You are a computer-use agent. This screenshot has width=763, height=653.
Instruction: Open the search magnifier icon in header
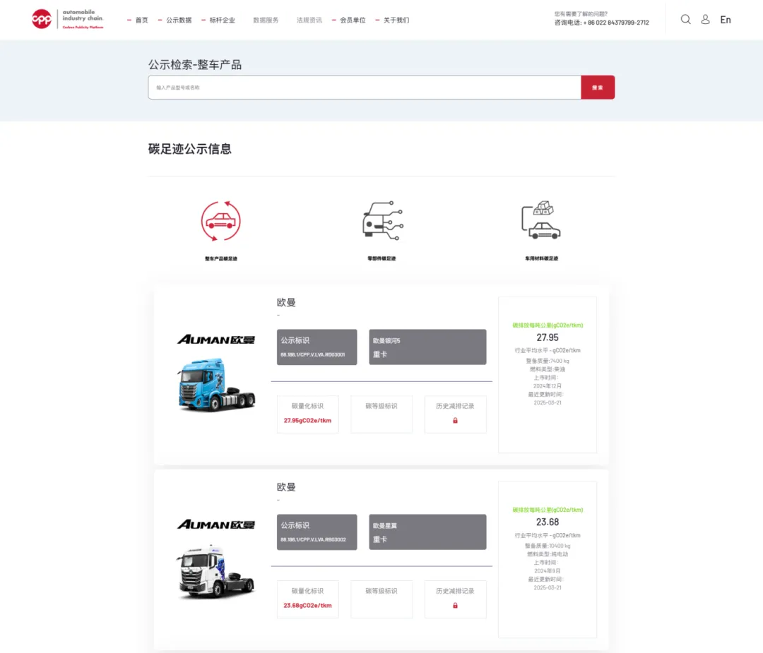click(685, 20)
